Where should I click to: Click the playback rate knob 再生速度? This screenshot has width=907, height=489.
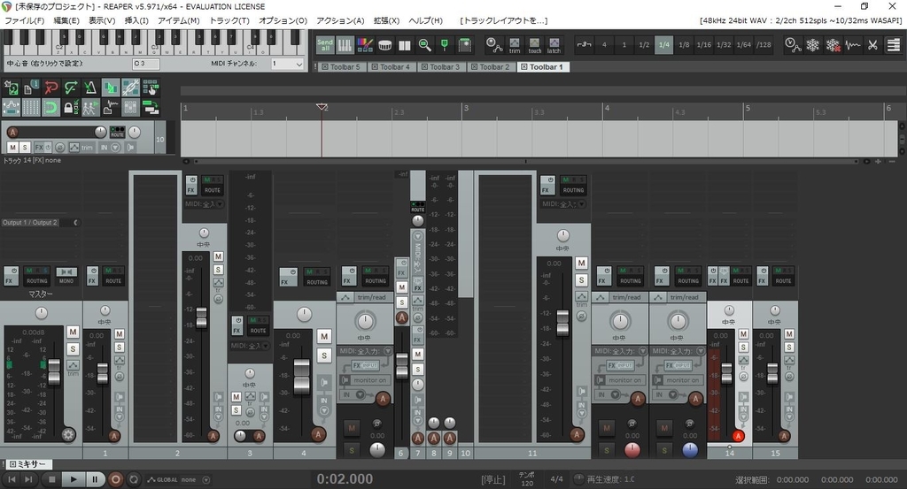578,479
